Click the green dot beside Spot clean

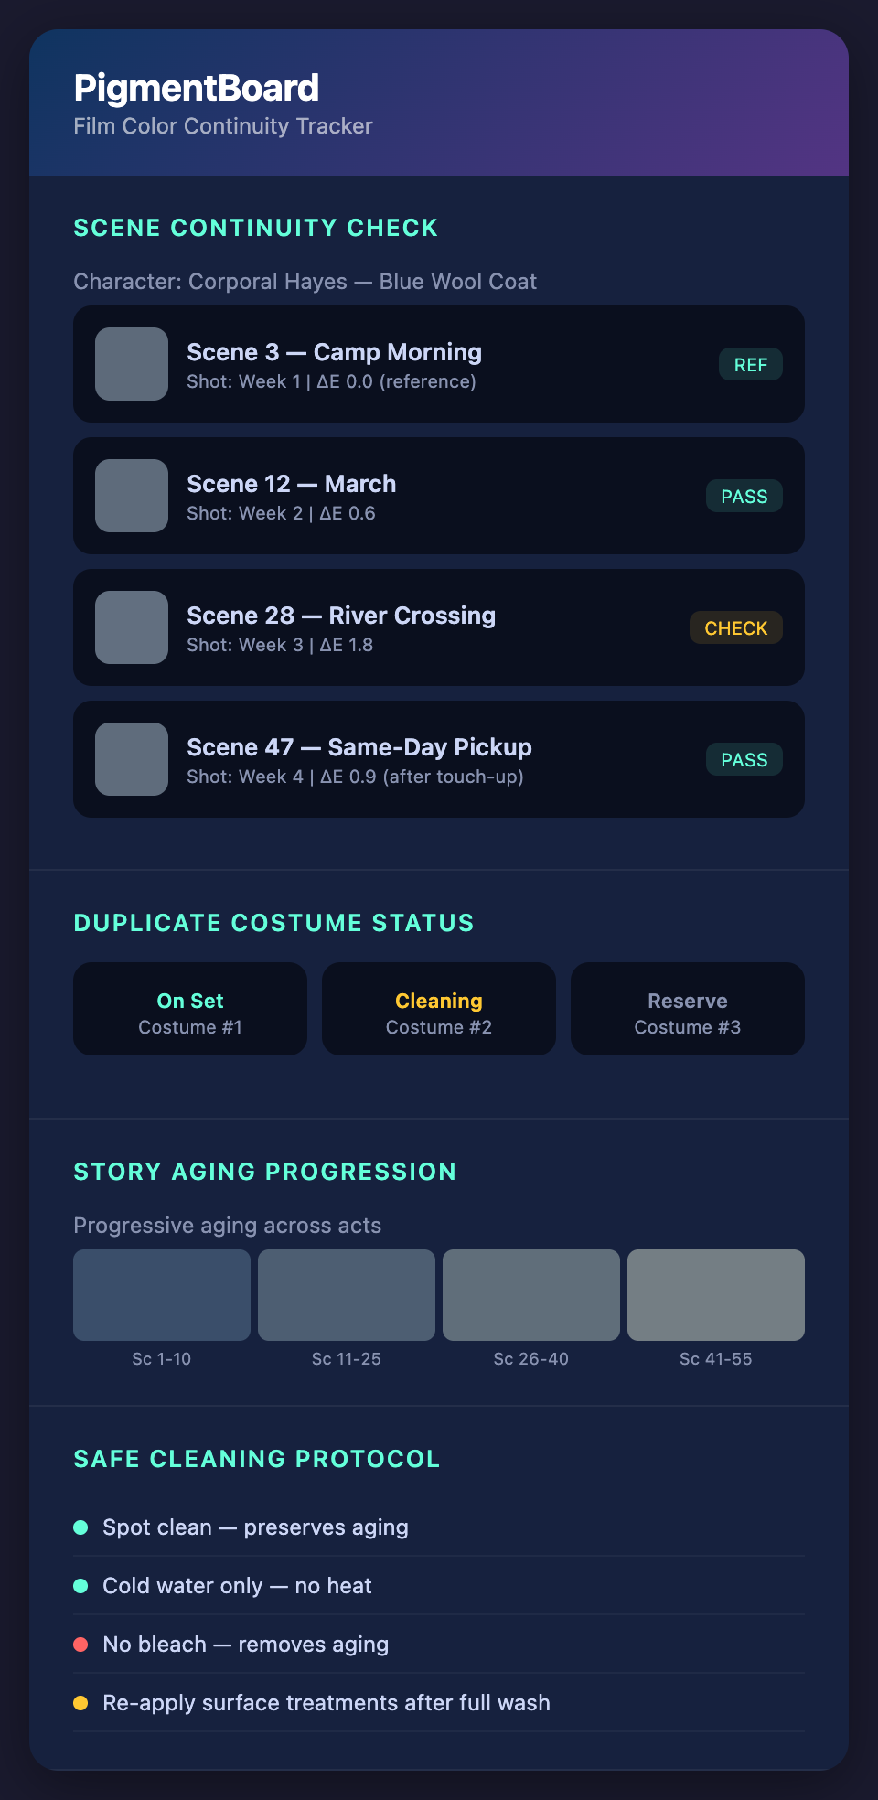(80, 1527)
